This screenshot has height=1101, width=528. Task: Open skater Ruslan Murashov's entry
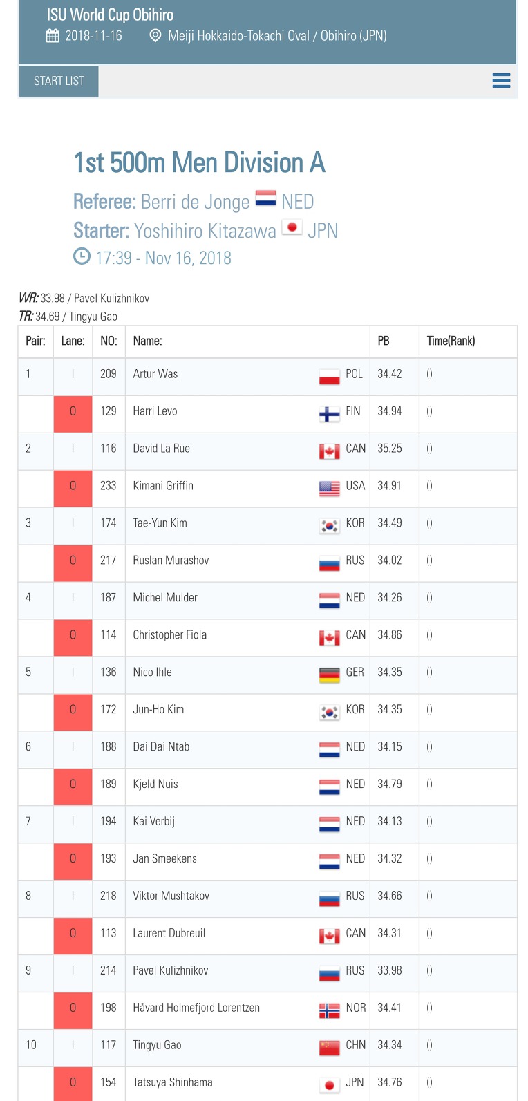[171, 560]
